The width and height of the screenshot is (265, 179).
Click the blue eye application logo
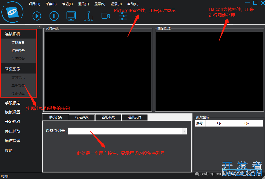(x=12, y=12)
